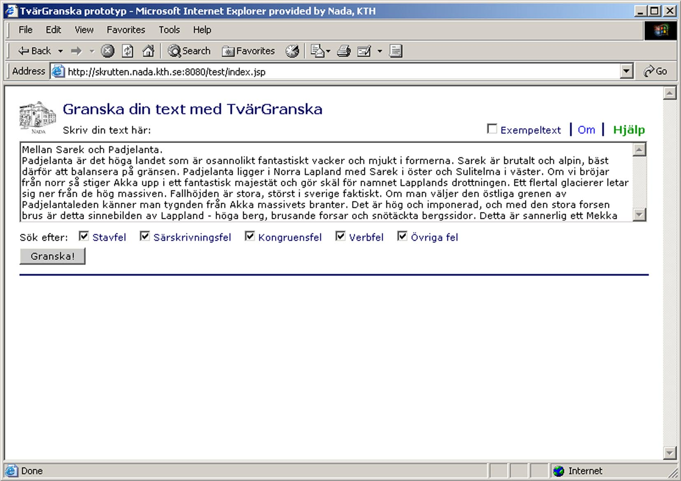Click the 'Done' status bar text
The height and width of the screenshot is (481, 681).
point(32,471)
